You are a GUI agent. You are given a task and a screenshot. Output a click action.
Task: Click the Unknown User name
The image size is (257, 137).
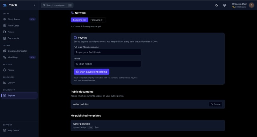[239, 4]
